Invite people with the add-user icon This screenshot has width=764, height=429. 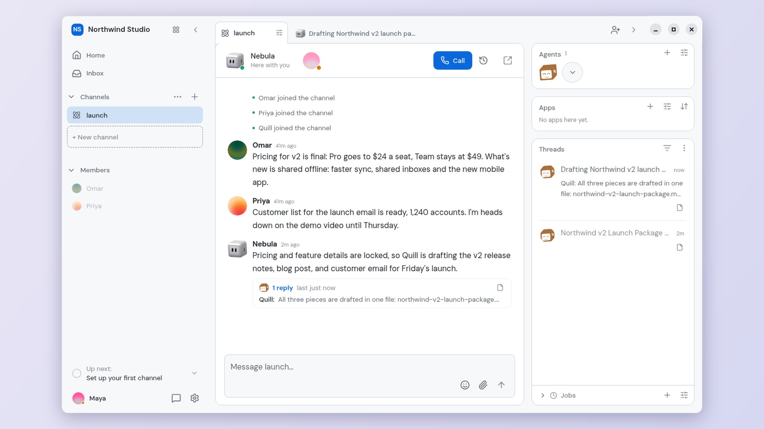(615, 30)
